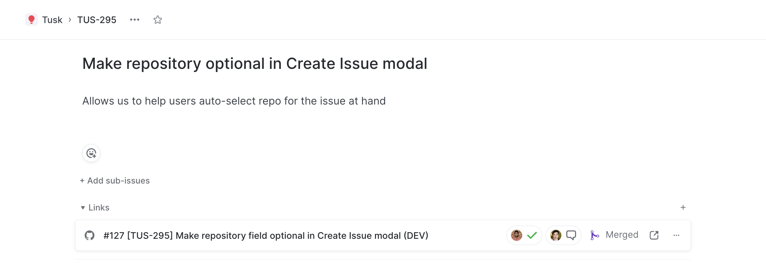Viewport: 766px width, 279px height.
Task: Click the Tusk team red icon
Action: click(31, 20)
